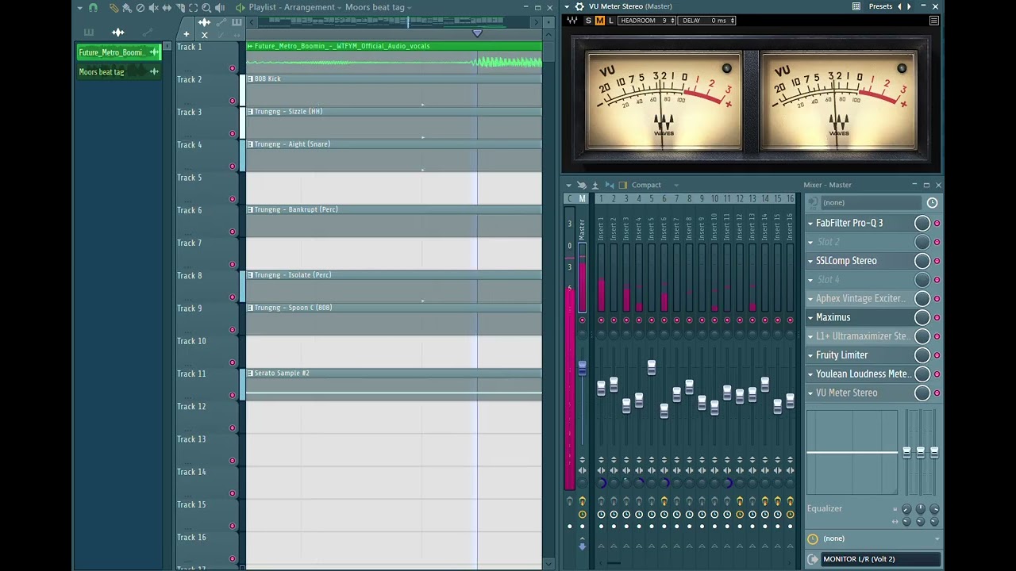1016x571 pixels.
Task: Toggle the Fruity Limiter slot LED
Action: 937,355
